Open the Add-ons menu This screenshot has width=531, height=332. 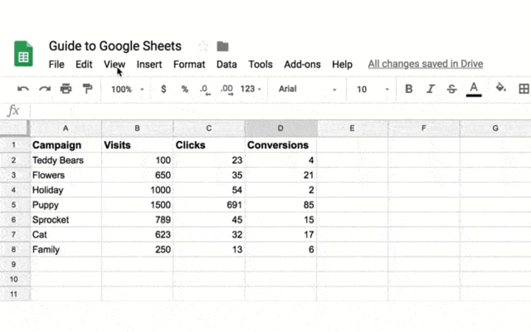302,64
